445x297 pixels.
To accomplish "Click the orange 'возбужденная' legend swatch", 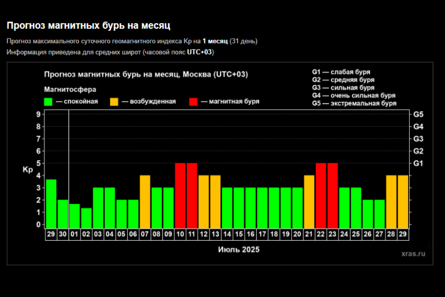I will (x=114, y=102).
